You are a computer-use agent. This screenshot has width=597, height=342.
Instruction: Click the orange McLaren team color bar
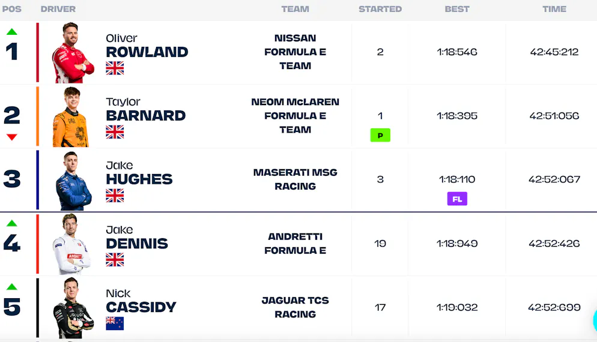(37, 116)
